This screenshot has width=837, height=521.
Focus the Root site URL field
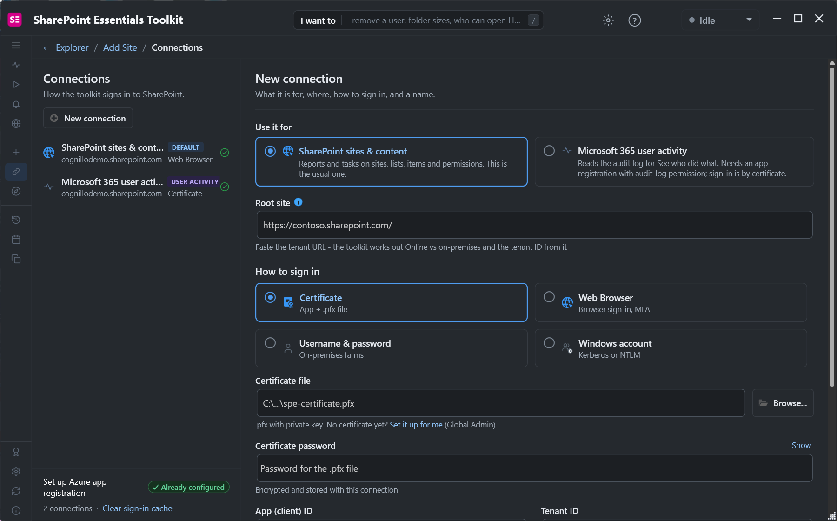(x=534, y=225)
